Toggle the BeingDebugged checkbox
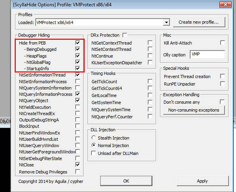Image resolution: width=236 pixels, height=192 pixels. point(78,49)
